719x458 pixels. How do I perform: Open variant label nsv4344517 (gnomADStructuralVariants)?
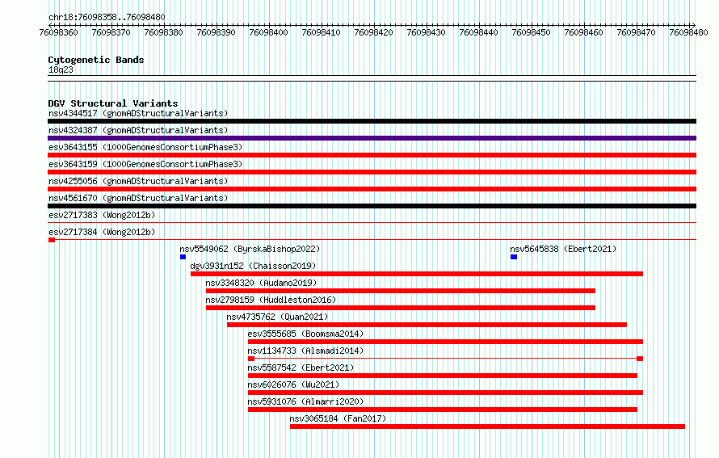pyautogui.click(x=138, y=113)
